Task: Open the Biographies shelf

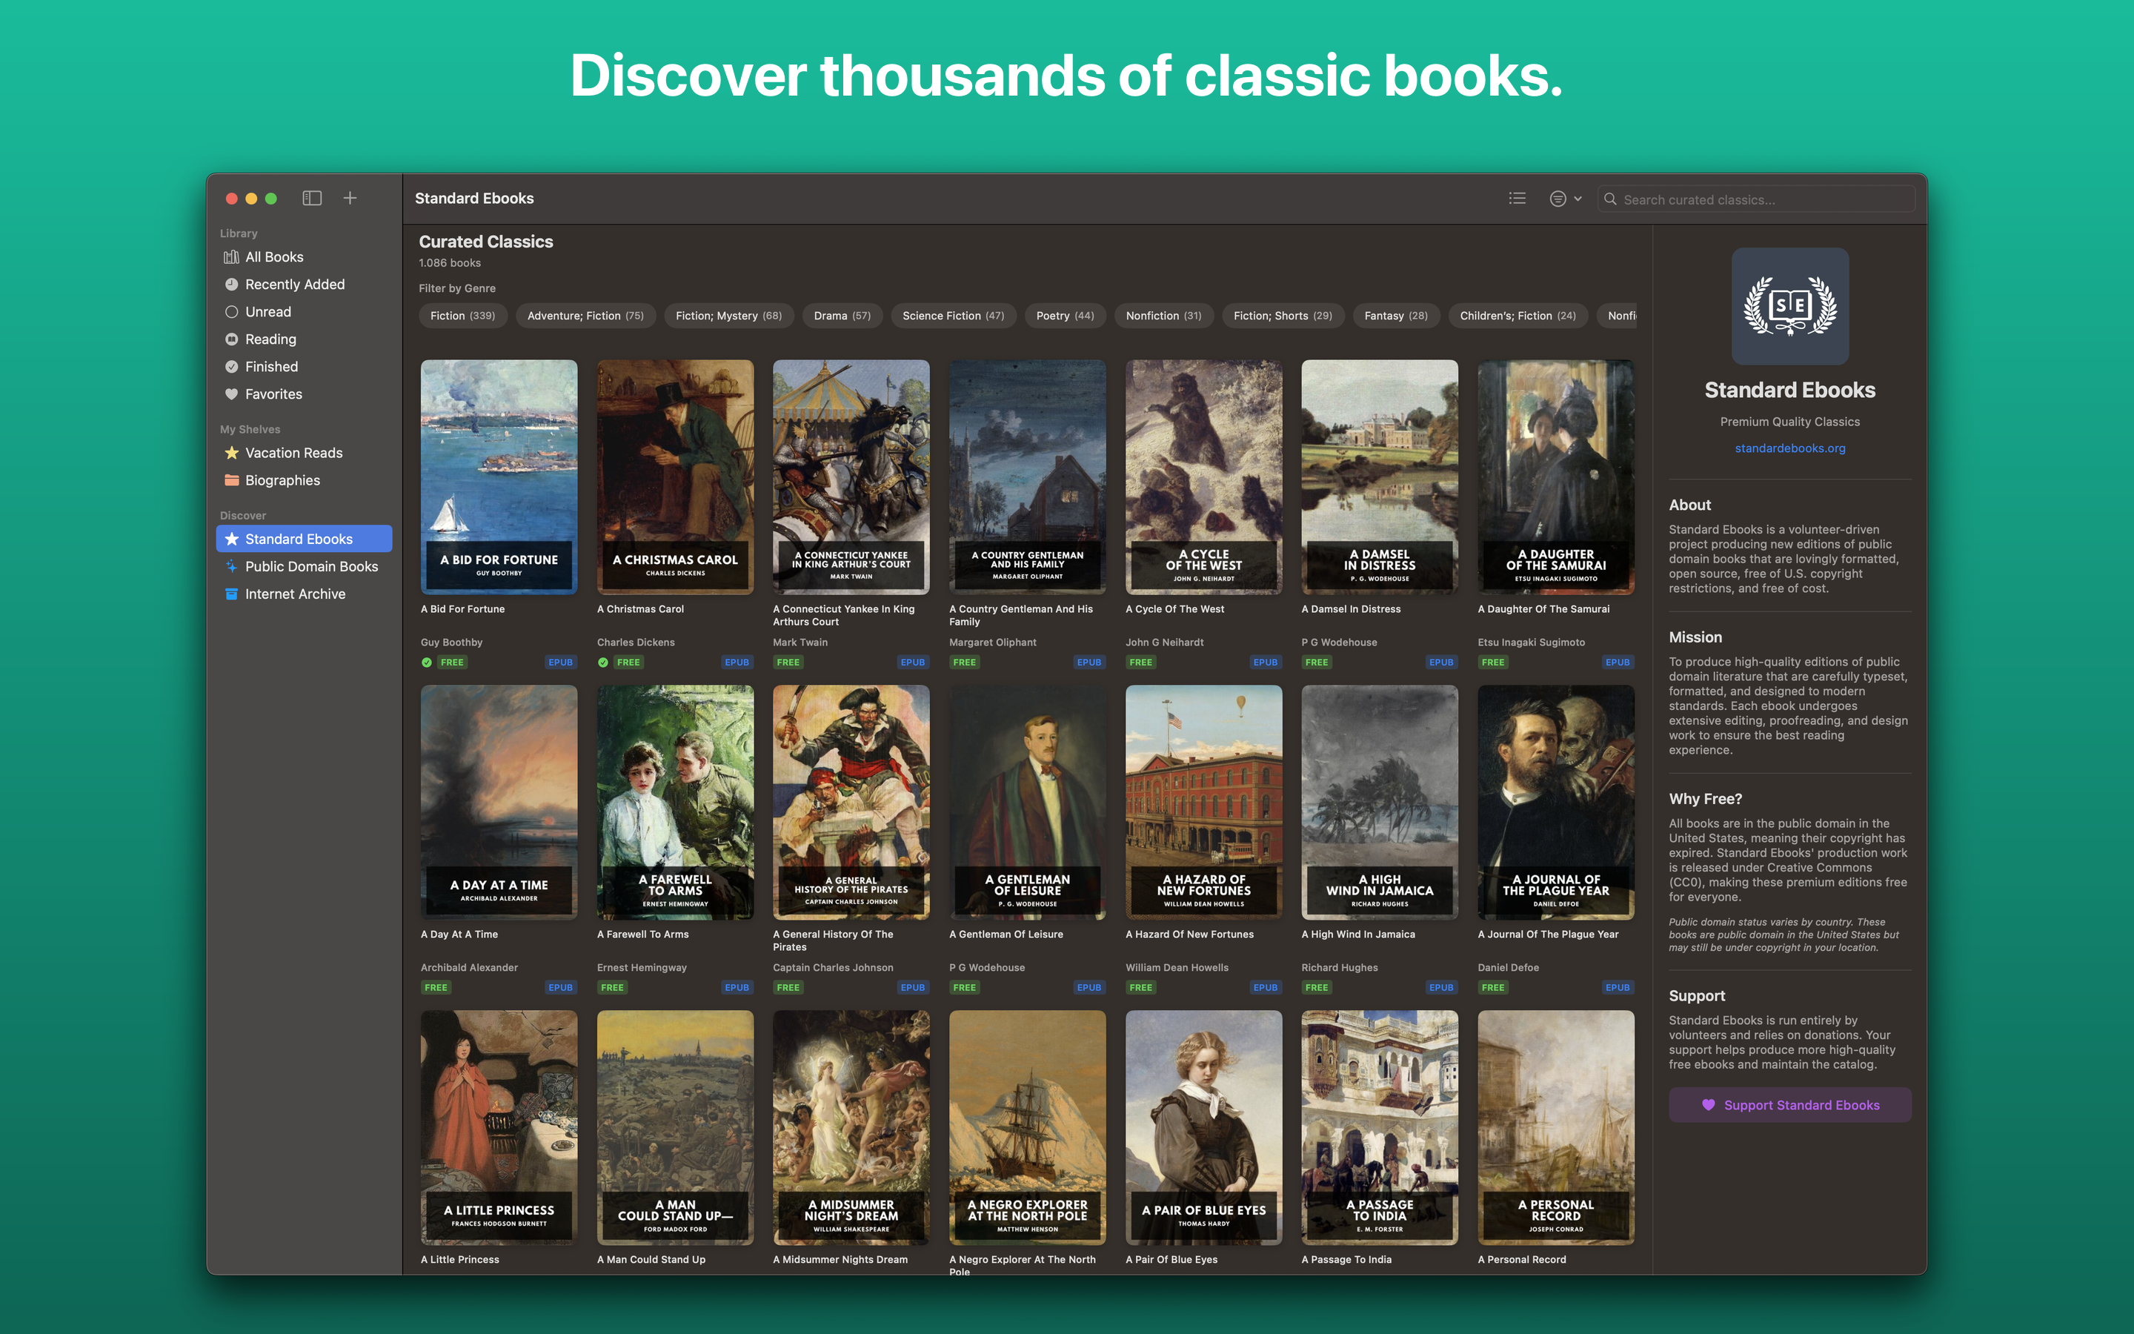Action: tap(282, 480)
